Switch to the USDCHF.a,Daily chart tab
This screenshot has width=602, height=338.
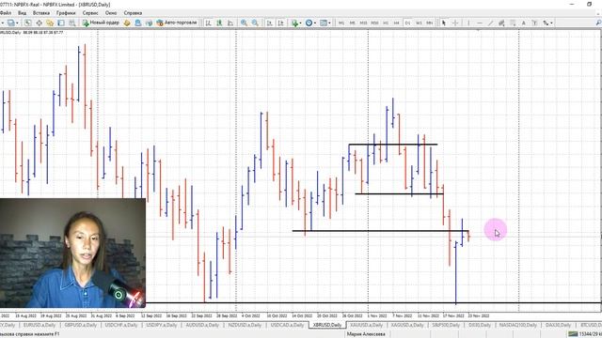pyautogui.click(x=120, y=325)
